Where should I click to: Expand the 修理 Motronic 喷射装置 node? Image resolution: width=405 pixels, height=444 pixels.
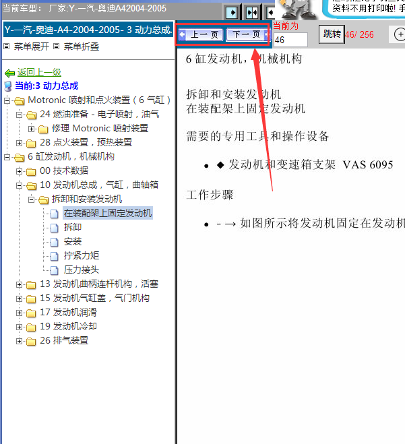coord(31,129)
